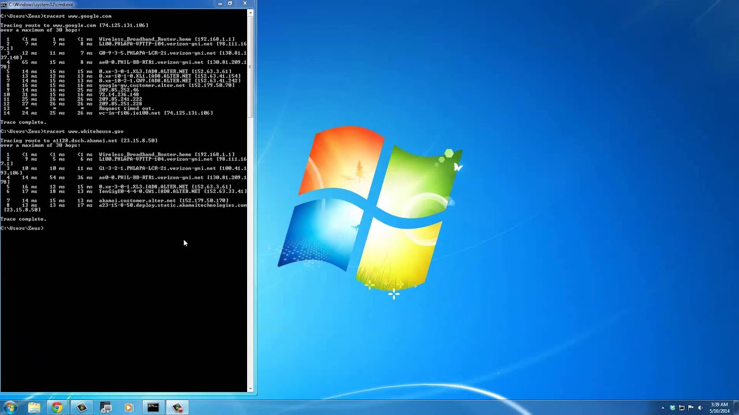739x415 pixels.
Task: Click the last 'C:\Users\Zeus>' prompt line
Action: [22, 228]
